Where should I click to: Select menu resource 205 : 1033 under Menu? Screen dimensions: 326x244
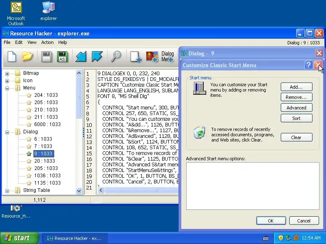coord(46,102)
